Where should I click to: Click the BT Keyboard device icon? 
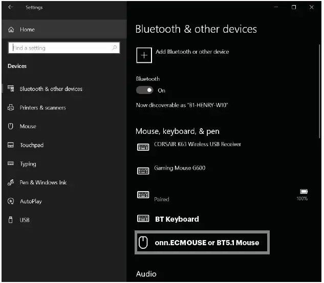click(143, 219)
